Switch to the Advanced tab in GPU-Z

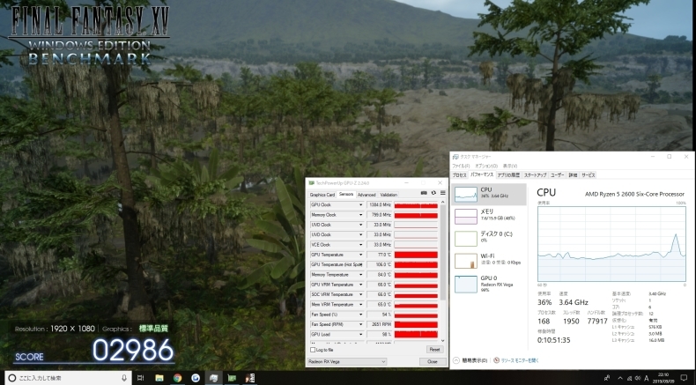(367, 195)
